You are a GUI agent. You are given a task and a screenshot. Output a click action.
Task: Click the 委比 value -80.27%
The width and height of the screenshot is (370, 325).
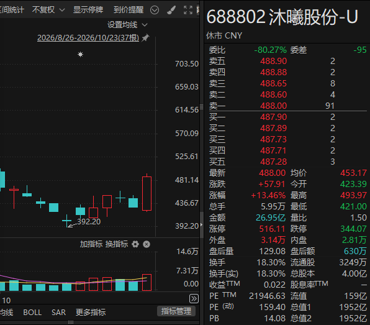[271, 50]
